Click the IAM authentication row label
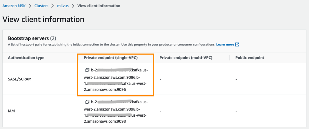309x129 pixels. (11, 111)
